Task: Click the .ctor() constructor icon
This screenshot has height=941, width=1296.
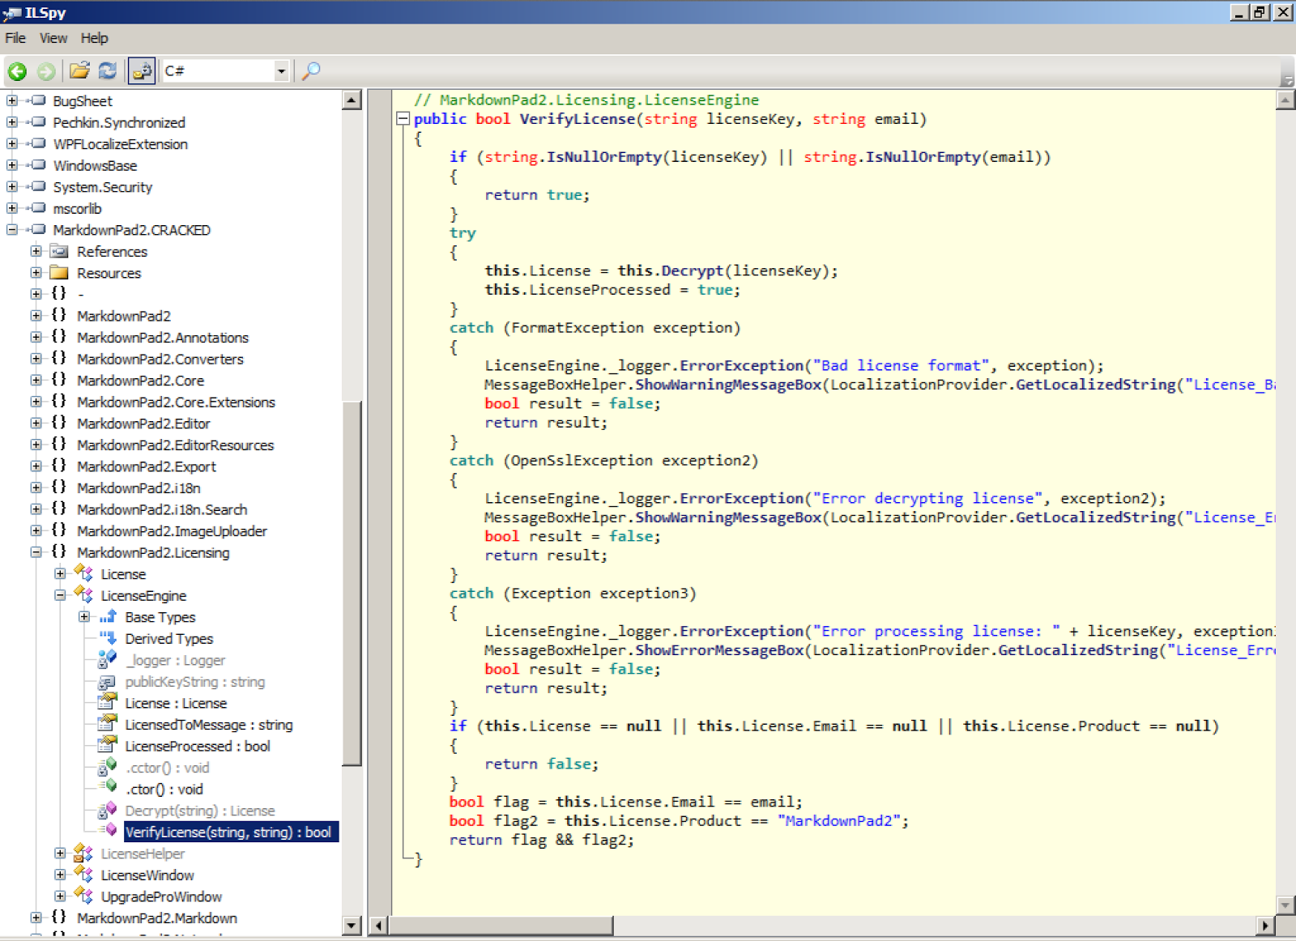Action: tap(108, 788)
